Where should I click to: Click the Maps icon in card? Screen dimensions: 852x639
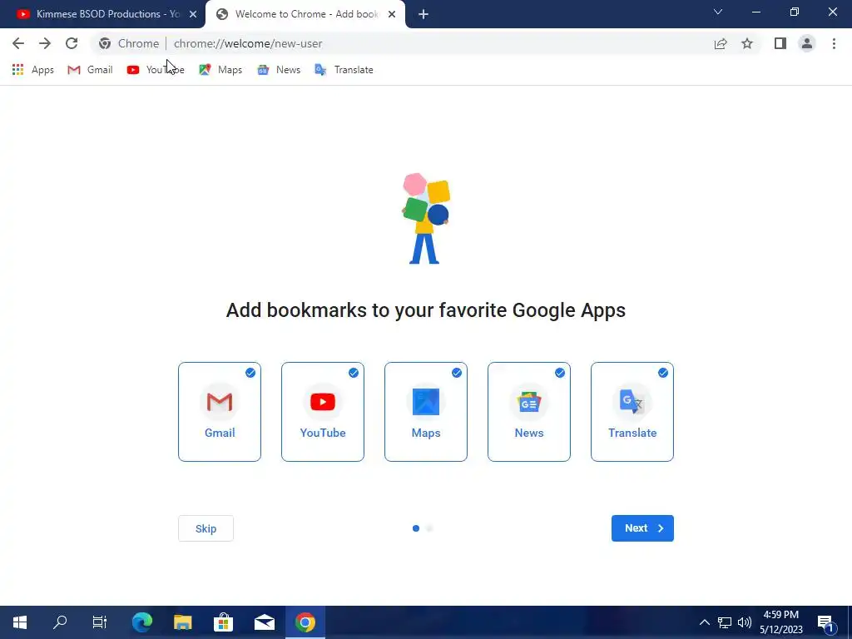[426, 402]
